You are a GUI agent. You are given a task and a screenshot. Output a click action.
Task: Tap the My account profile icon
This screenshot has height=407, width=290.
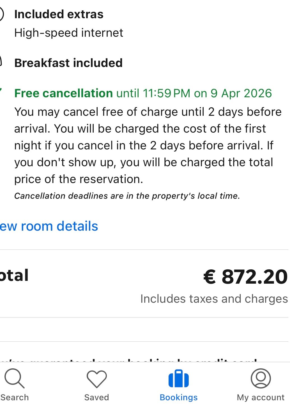tap(261, 378)
